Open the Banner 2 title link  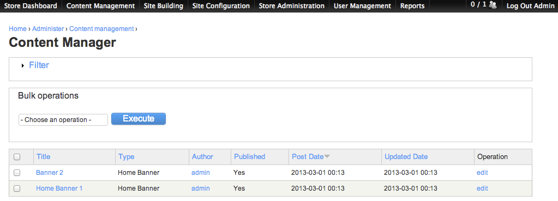tap(50, 173)
